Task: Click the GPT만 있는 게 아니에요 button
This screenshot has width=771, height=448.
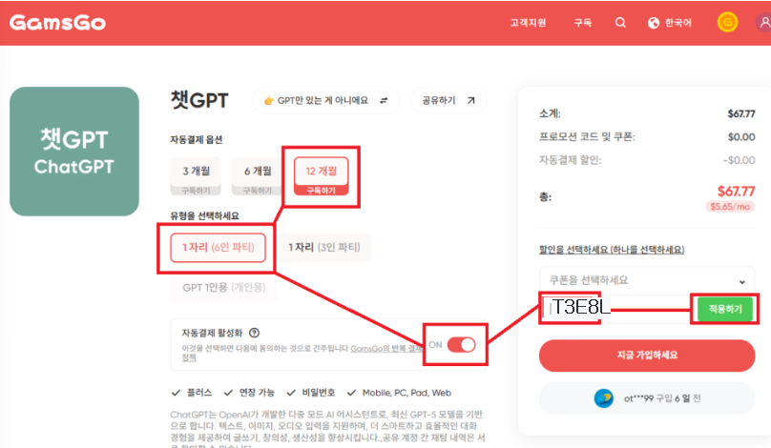Action: coord(325,100)
